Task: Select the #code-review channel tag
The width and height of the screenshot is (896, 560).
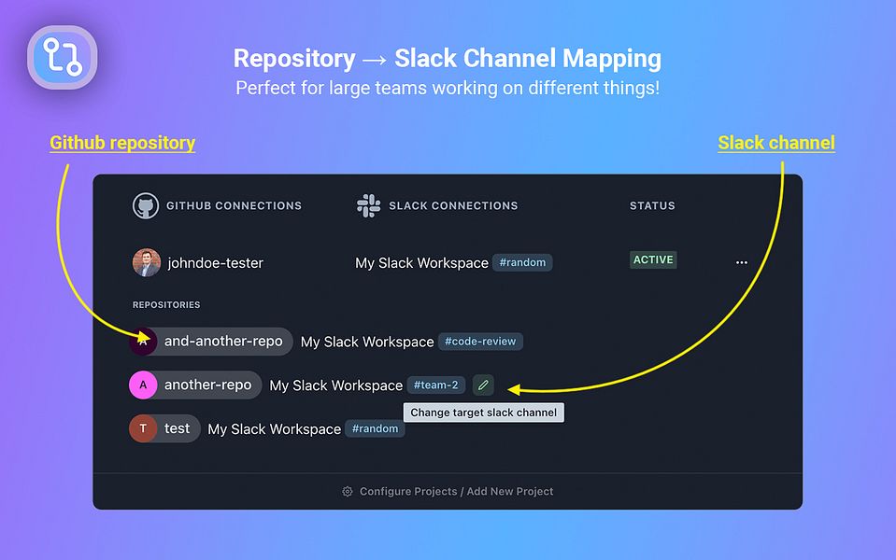Action: [x=481, y=342]
